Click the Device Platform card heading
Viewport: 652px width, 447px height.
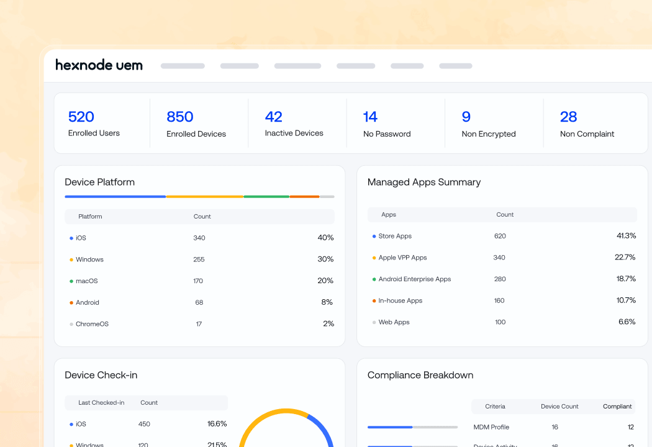[100, 182]
